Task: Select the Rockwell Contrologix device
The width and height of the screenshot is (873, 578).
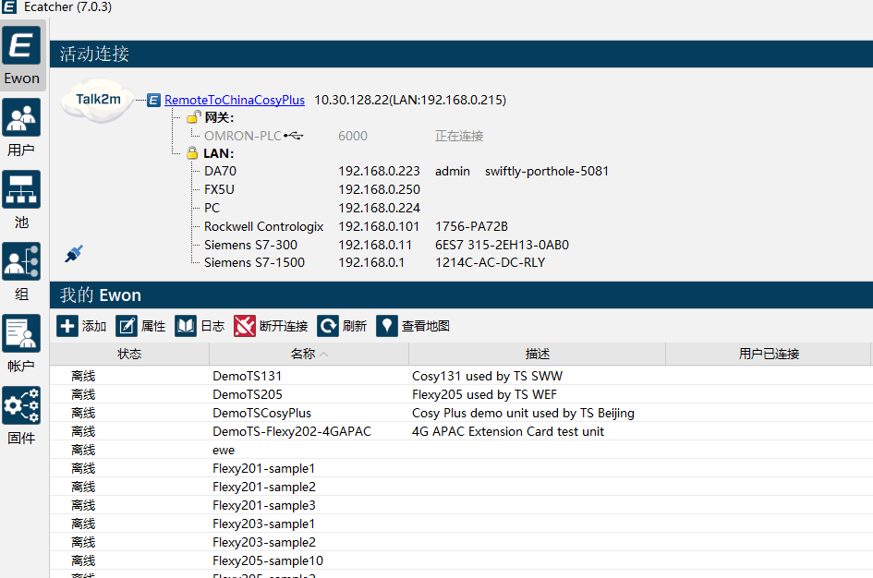Action: click(x=264, y=226)
